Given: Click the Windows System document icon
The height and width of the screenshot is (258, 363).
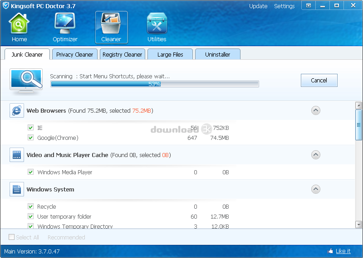Looking at the screenshot, I should coord(17,189).
